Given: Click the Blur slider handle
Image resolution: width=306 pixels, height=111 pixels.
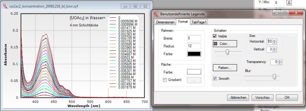Looking at the screenshot, I should (274, 77).
